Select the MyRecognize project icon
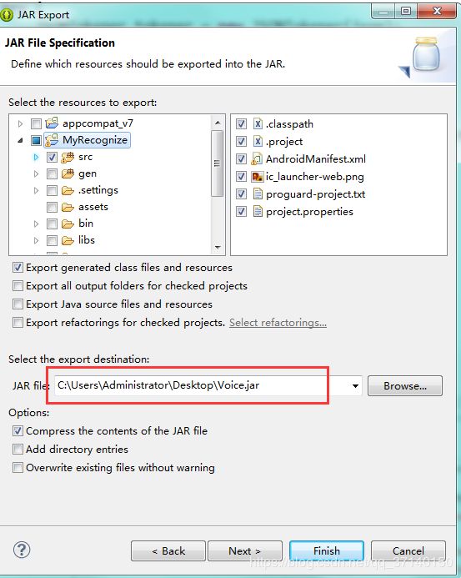This screenshot has height=578, width=461. (x=52, y=140)
